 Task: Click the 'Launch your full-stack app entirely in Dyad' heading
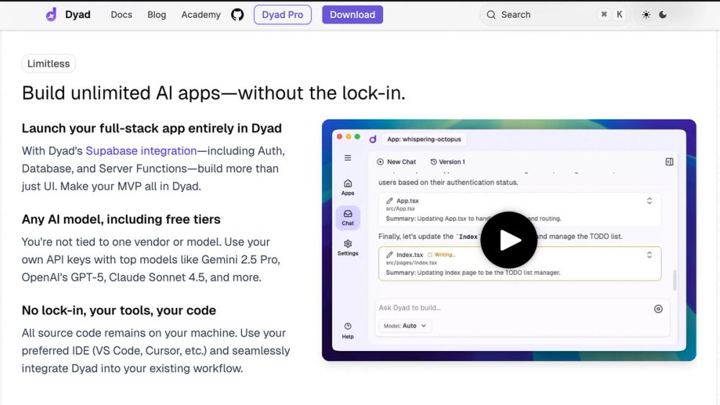[x=151, y=129]
